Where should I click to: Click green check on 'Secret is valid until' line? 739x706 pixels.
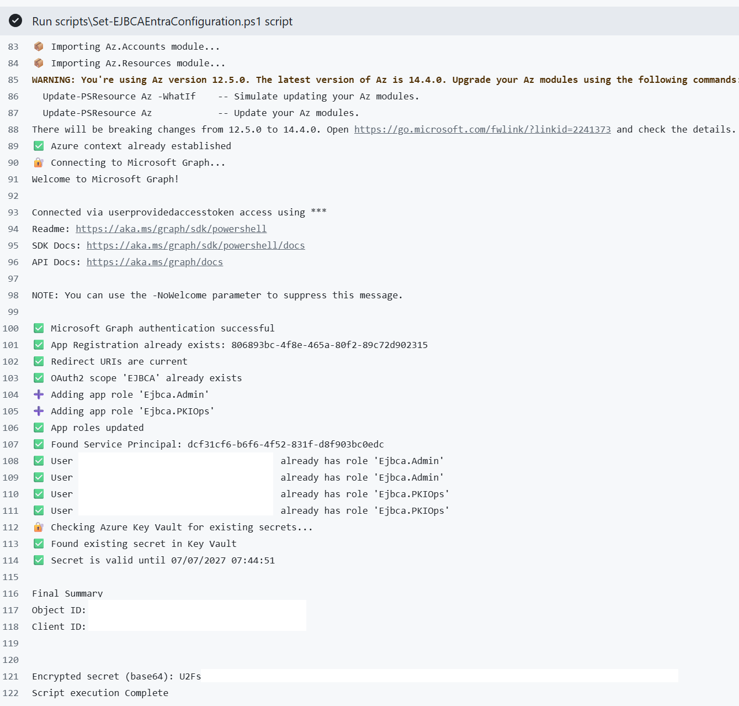39,560
